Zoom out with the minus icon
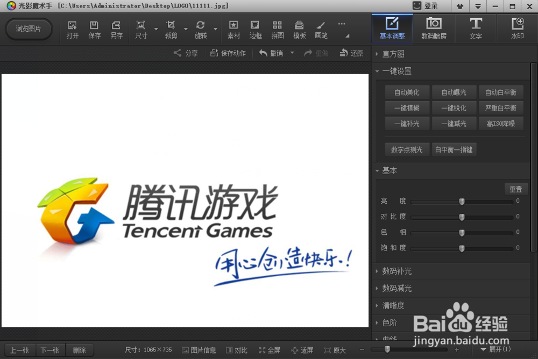 [x=362, y=350]
